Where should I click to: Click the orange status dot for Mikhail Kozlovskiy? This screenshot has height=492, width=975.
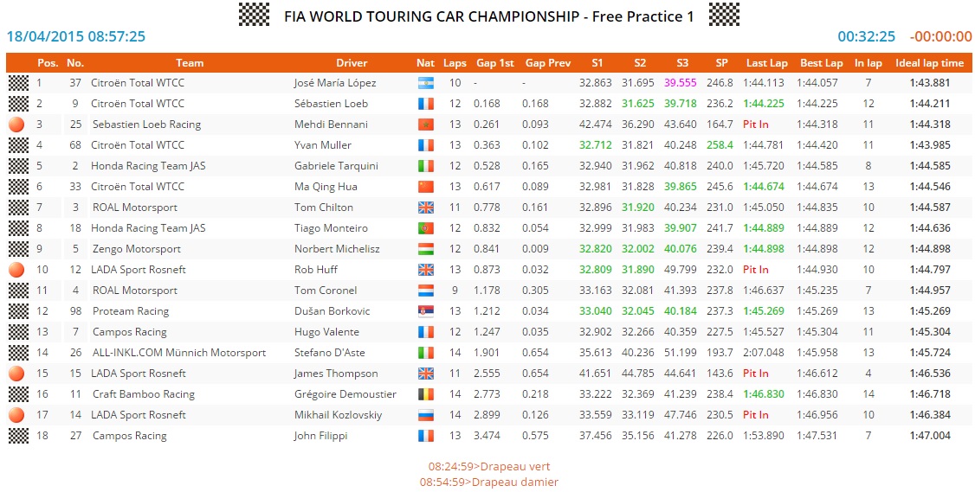(18, 415)
